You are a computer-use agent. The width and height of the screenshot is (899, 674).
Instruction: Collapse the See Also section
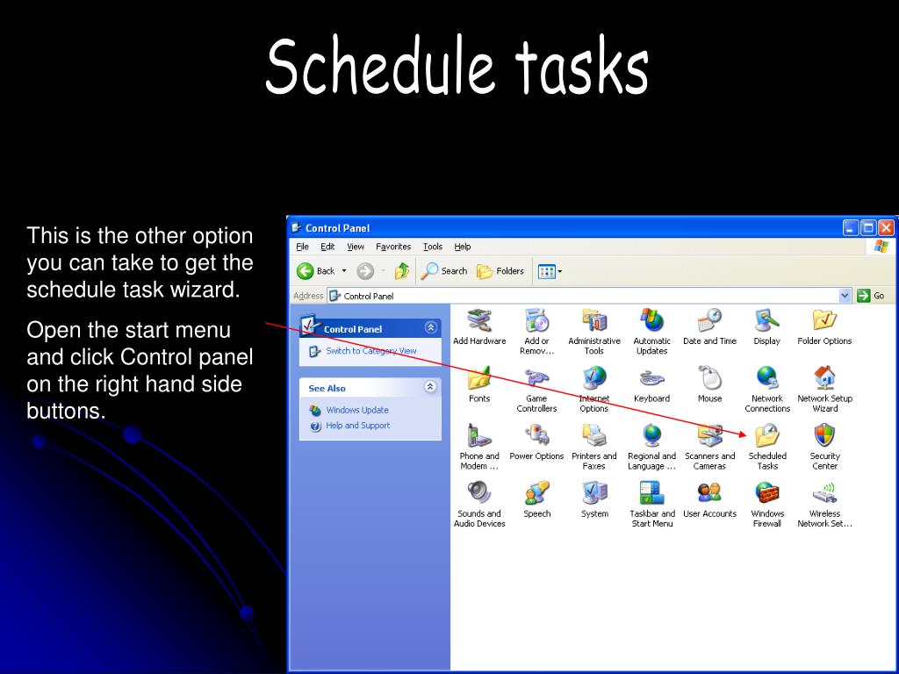430,387
